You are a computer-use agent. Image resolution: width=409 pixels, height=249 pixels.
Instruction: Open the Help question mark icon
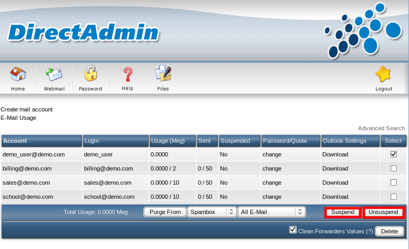[x=128, y=75]
